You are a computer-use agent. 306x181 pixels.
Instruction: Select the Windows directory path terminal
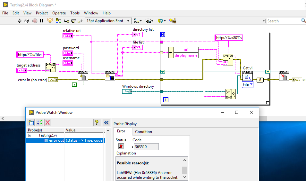point(127,91)
